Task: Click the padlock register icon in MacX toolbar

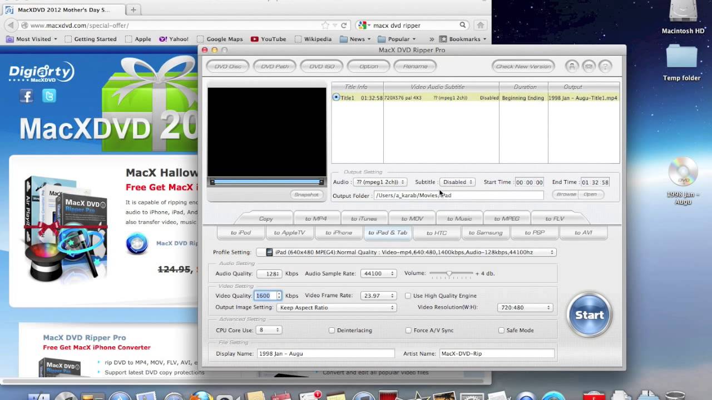Action: [571, 66]
